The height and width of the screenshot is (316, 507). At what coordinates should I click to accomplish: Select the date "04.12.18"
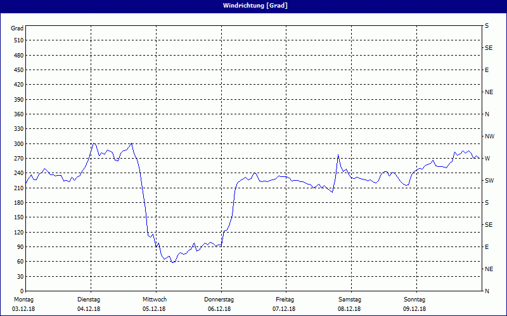(x=89, y=309)
